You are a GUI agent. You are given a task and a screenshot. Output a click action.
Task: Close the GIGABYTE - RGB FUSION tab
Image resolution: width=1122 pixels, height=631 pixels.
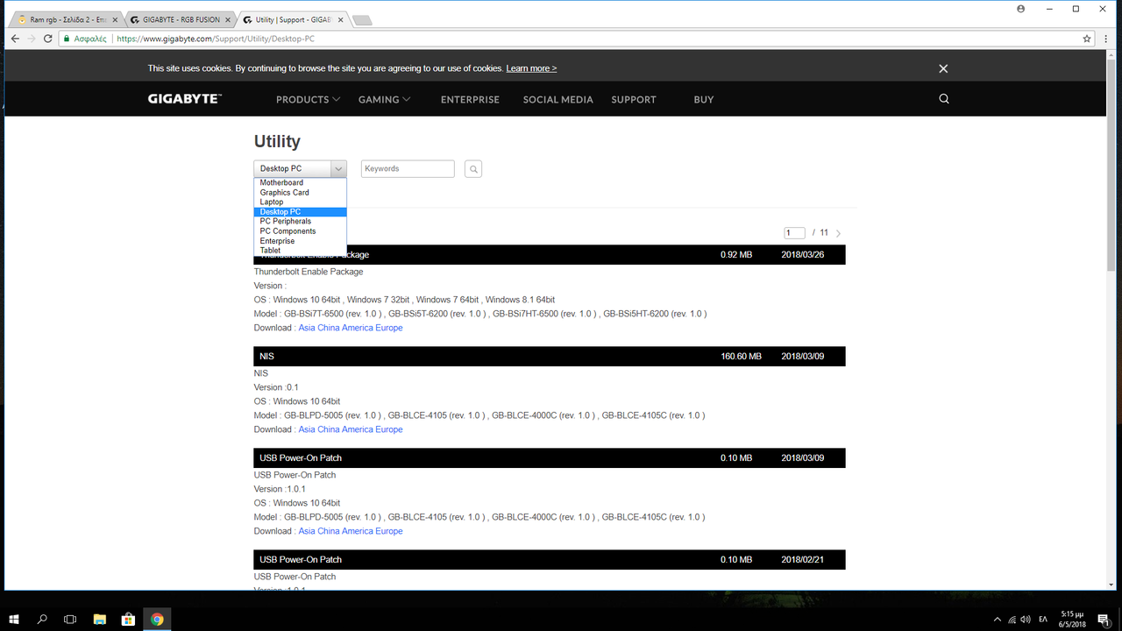click(x=228, y=19)
